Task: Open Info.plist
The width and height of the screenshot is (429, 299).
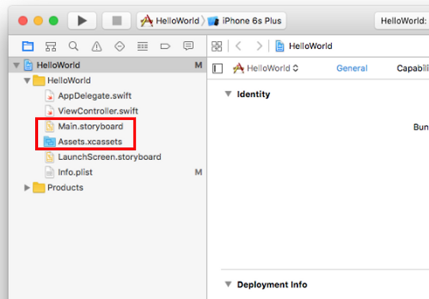Action: [107, 172]
